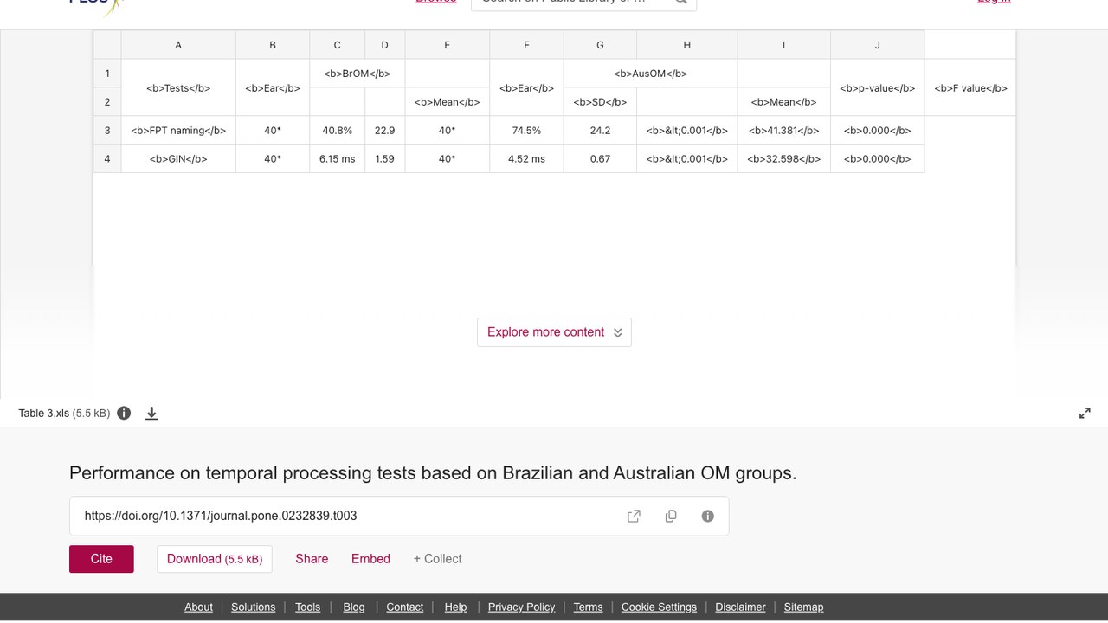The image size is (1108, 623).
Task: Click the 'AusOM' header cell
Action: coord(650,74)
